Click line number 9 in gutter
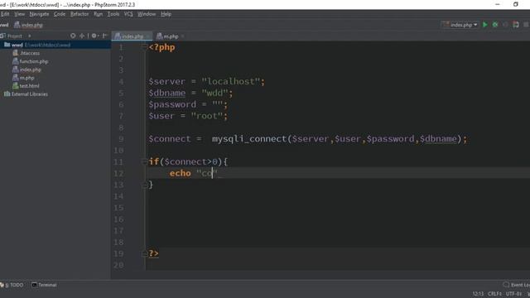 [x=121, y=139]
